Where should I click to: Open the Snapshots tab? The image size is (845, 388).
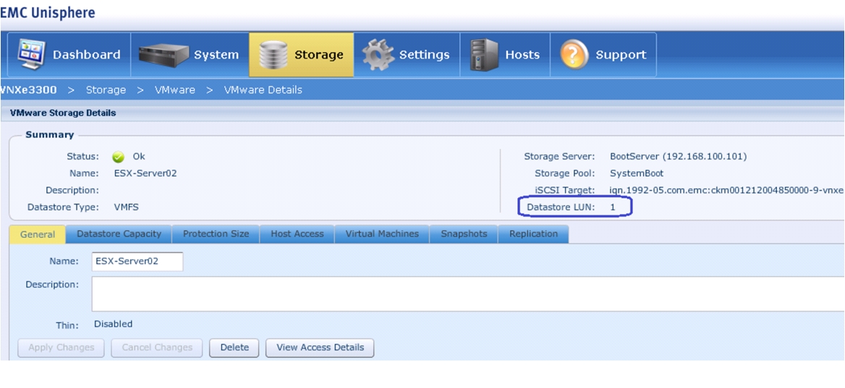[x=464, y=234]
